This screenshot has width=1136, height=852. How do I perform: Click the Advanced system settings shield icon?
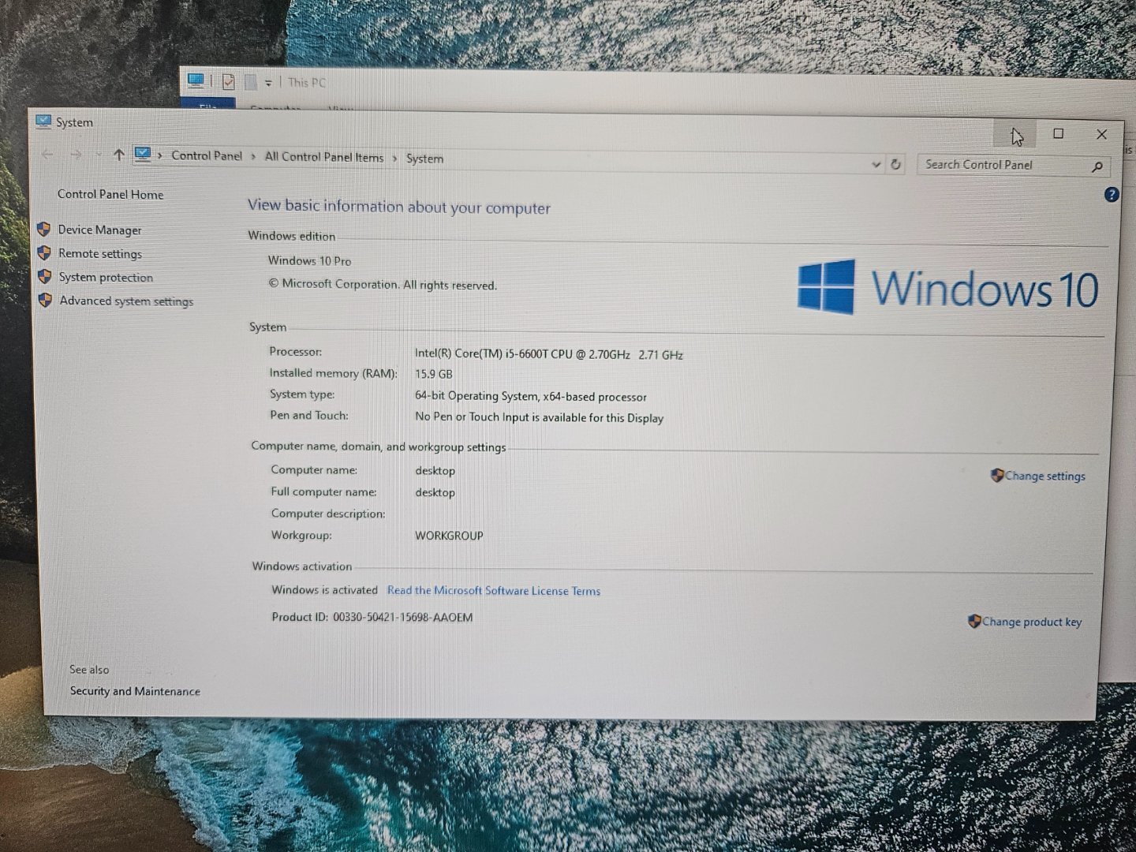pyautogui.click(x=45, y=301)
